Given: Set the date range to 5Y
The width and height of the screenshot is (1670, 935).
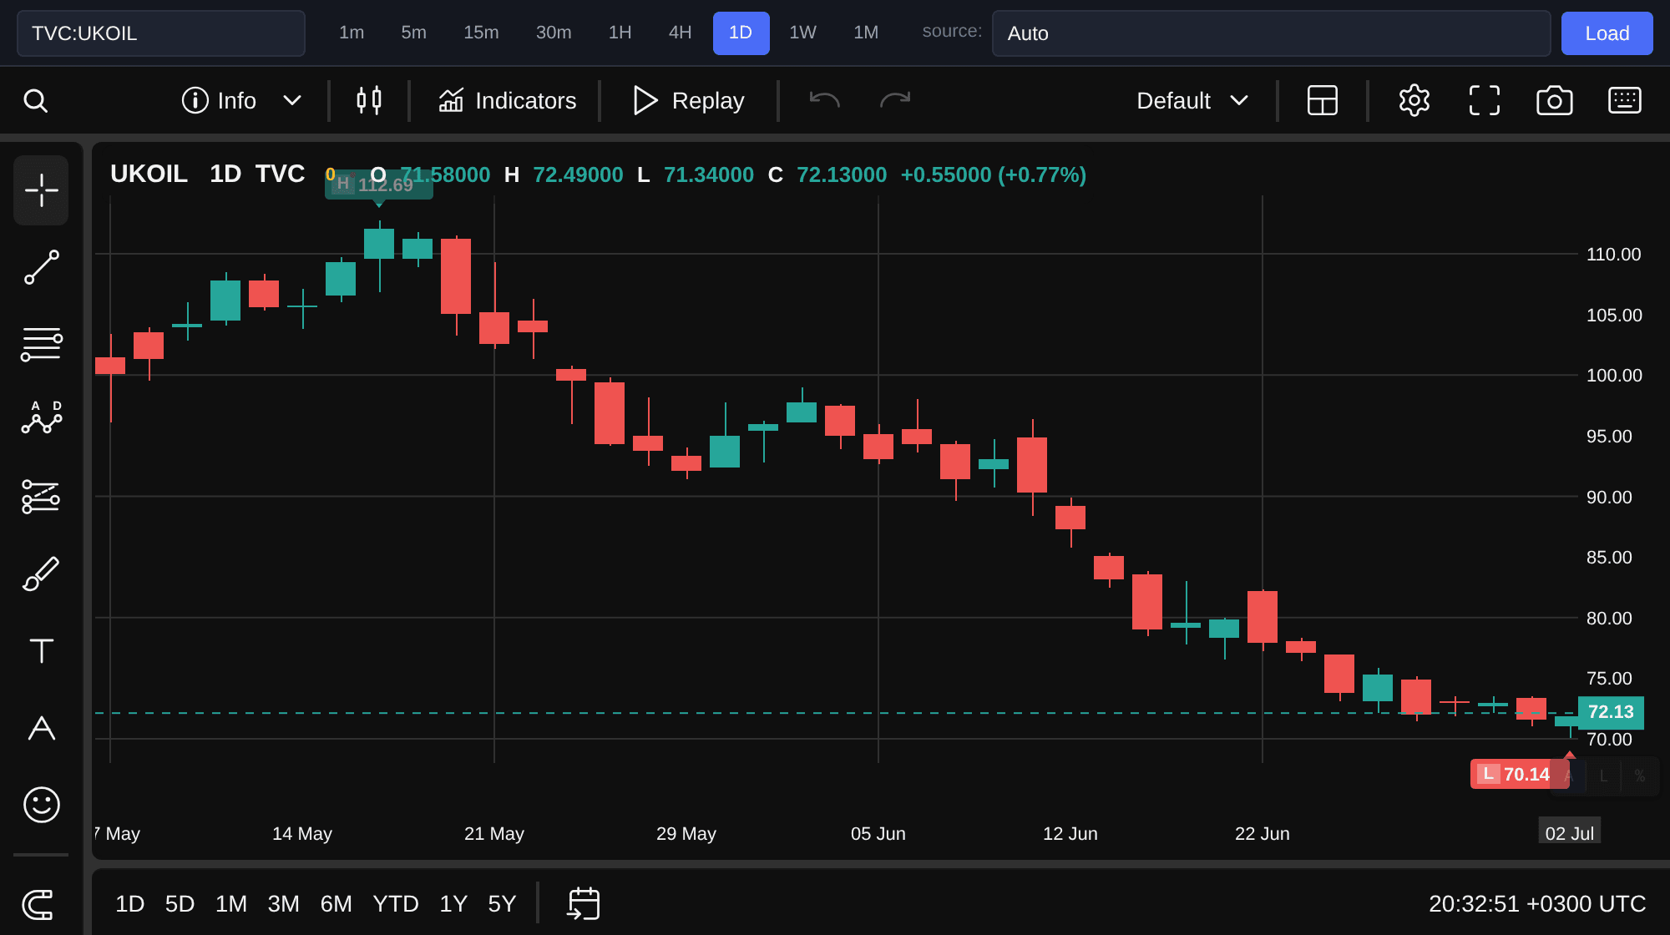Looking at the screenshot, I should point(502,904).
